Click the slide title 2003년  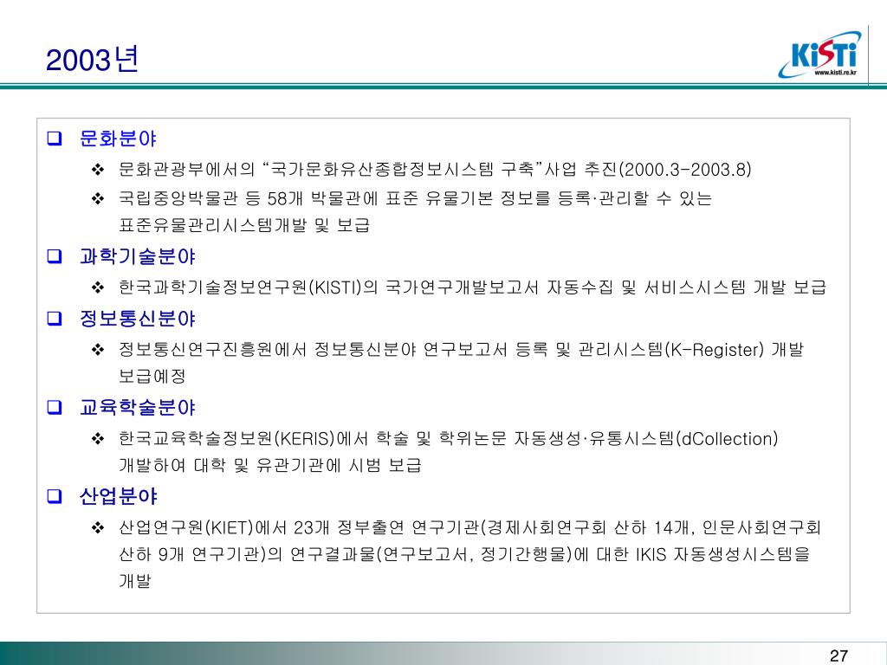[x=92, y=60]
